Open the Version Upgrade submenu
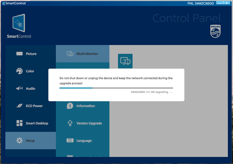The image size is (233, 164). coord(83,123)
